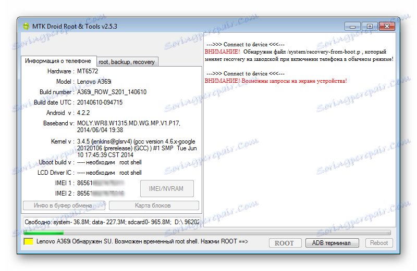Click the 'Свободно' free-space field
Viewport: 417px width, 271px height.
click(x=112, y=222)
